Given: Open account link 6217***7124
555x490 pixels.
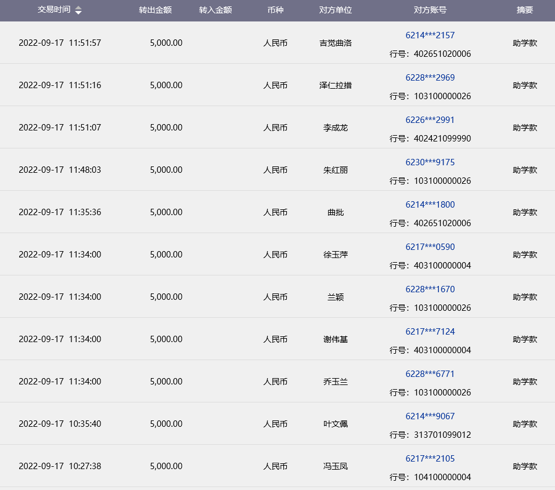Looking at the screenshot, I should (430, 332).
